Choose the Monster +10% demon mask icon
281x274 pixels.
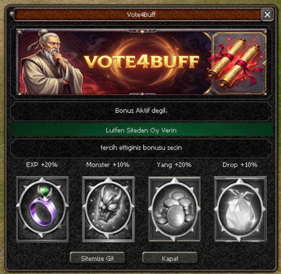click(x=108, y=209)
